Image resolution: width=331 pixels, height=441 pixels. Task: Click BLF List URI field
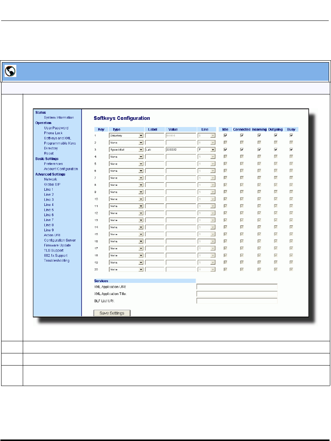tap(237, 301)
